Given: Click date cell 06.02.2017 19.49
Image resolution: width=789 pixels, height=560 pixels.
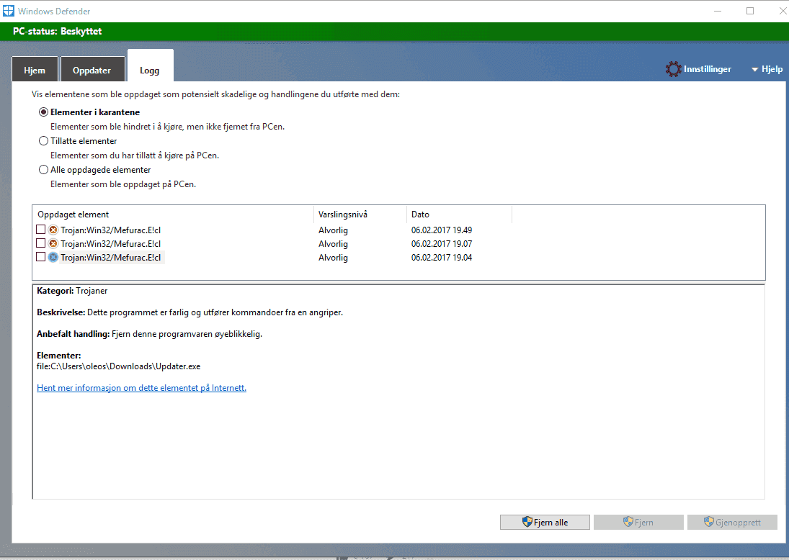Looking at the screenshot, I should (441, 230).
